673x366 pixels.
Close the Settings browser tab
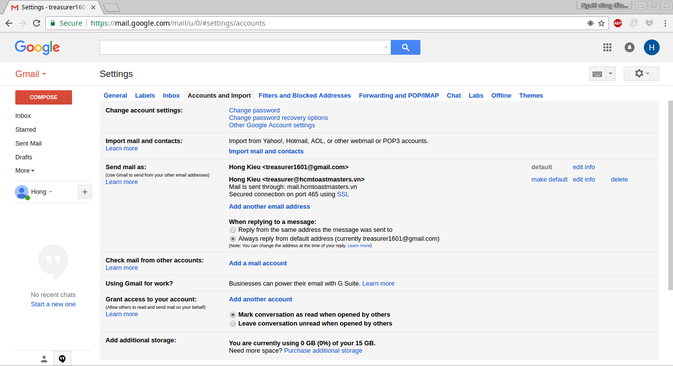click(93, 7)
